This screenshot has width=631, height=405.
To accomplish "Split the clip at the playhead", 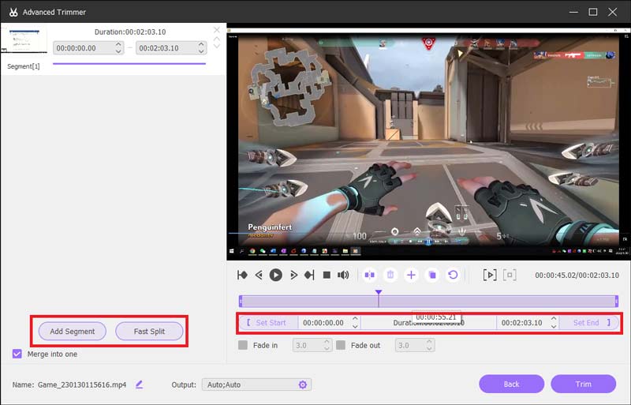I will 369,276.
